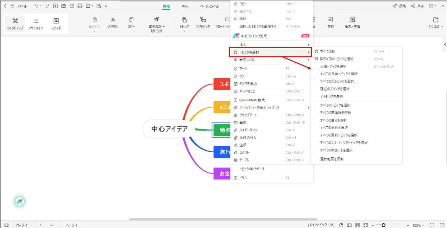Viewport: 447px width, 228px height.
Task: Choose 添付ファイル menu entry
Action: 272,138
